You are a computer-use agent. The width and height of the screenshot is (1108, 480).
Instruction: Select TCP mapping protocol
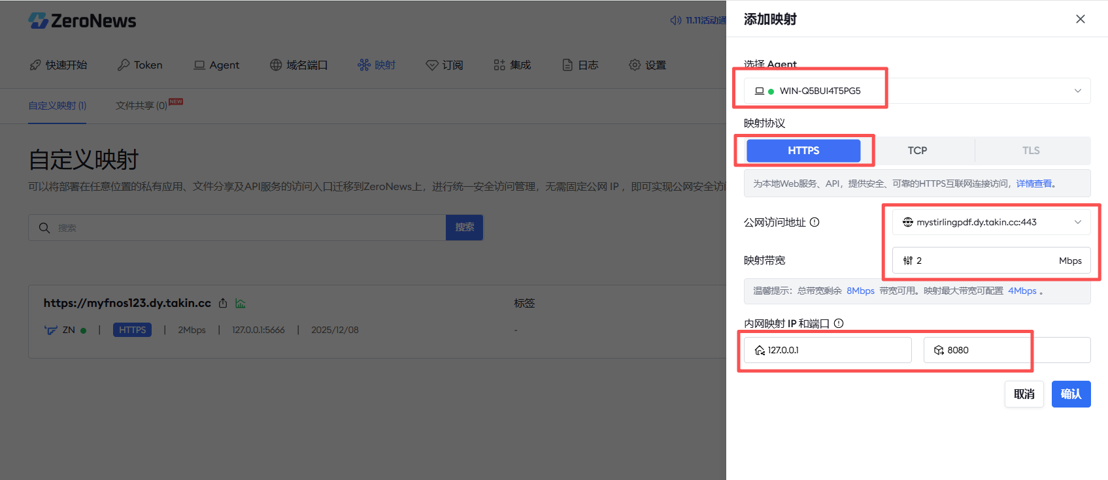[x=917, y=151]
